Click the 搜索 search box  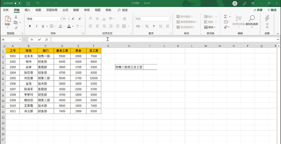[x=123, y=10]
